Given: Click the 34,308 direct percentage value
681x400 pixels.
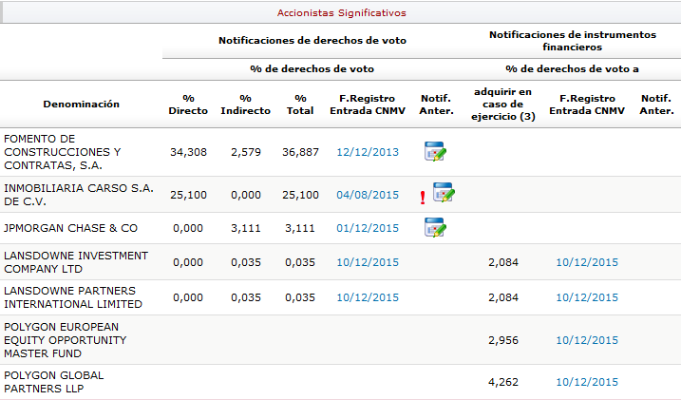Looking at the screenshot, I should (188, 152).
